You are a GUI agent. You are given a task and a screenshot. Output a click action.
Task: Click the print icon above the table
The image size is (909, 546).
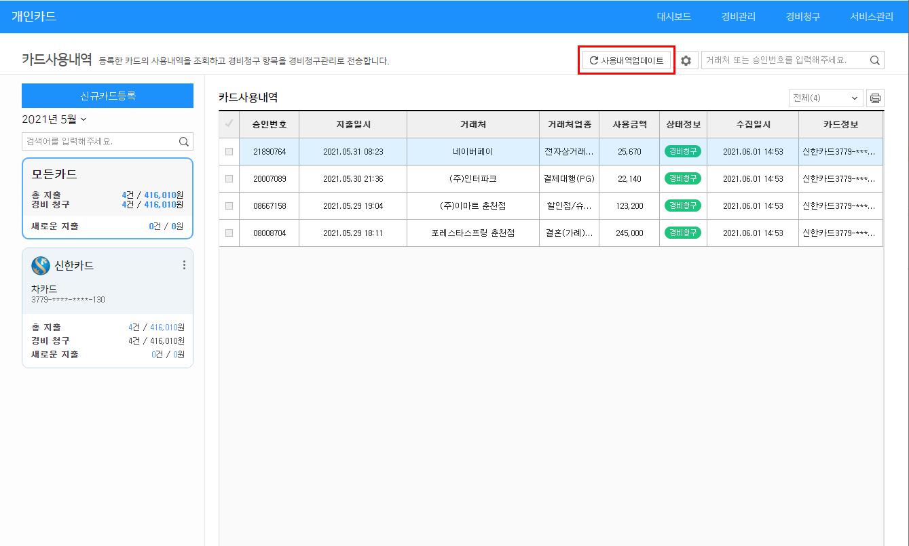[x=875, y=98]
